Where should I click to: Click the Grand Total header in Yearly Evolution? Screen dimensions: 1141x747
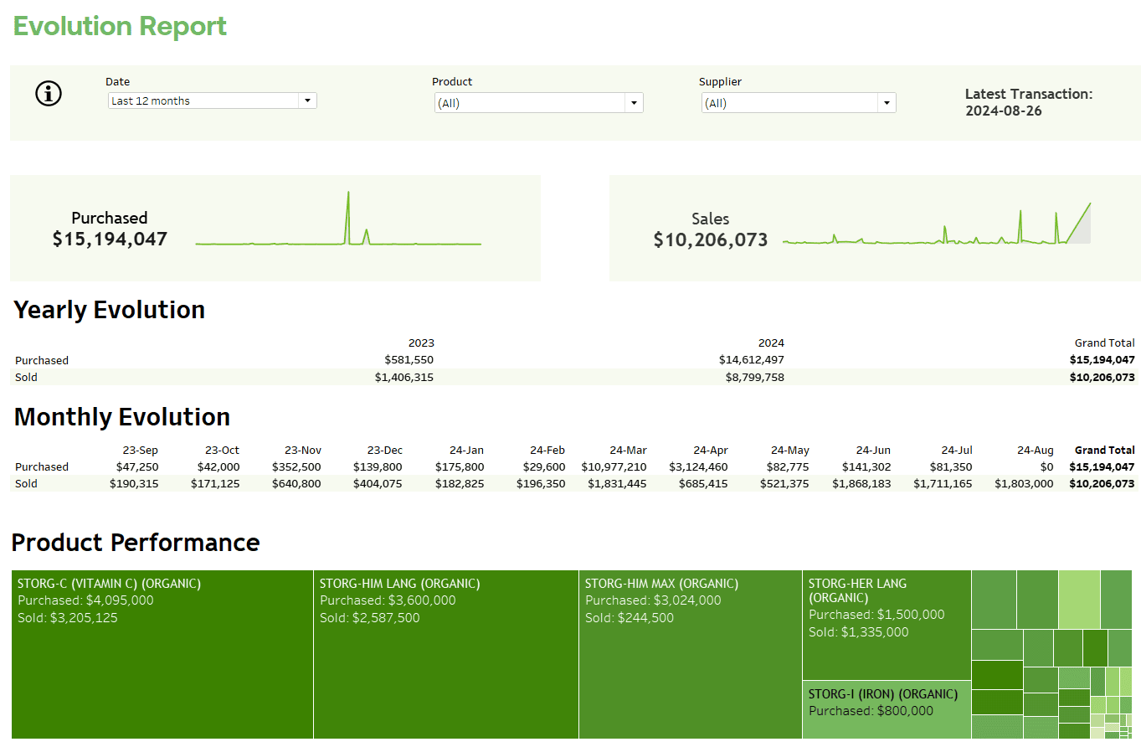pos(1105,343)
